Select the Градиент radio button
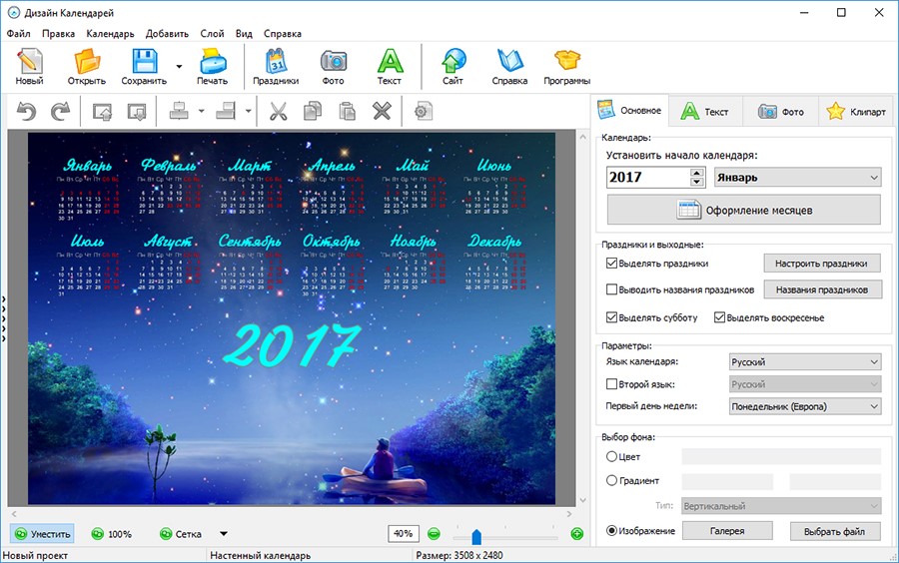Screen dimensions: 899x563 click(611, 481)
